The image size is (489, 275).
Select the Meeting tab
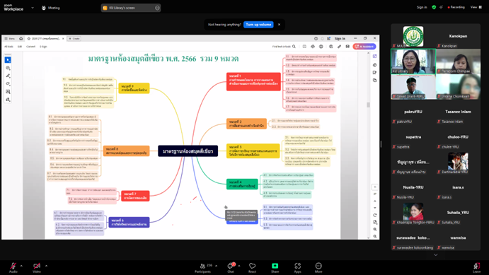pos(50,8)
